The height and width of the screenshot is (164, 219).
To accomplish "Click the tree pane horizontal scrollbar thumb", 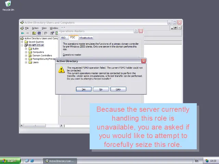I will [x=35, y=125].
